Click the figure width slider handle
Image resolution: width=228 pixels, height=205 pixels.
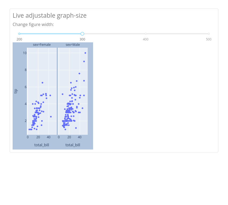[82, 34]
